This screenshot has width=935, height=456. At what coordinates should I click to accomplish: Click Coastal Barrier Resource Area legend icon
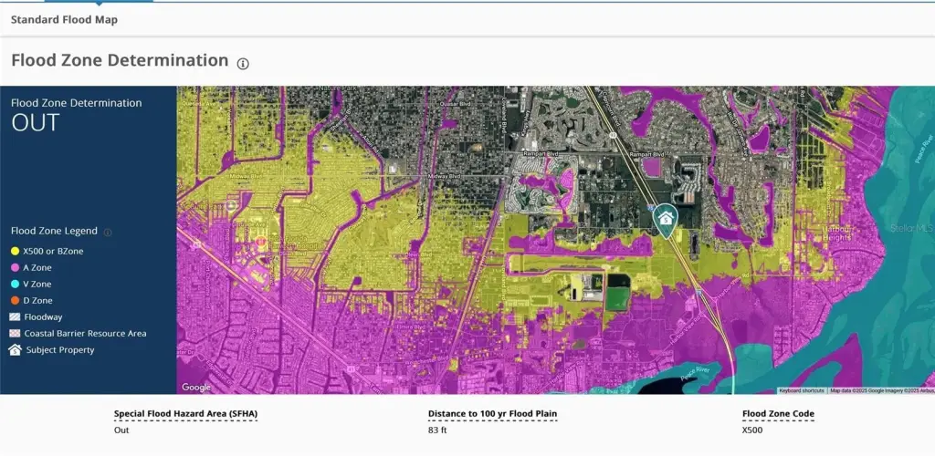coord(16,334)
